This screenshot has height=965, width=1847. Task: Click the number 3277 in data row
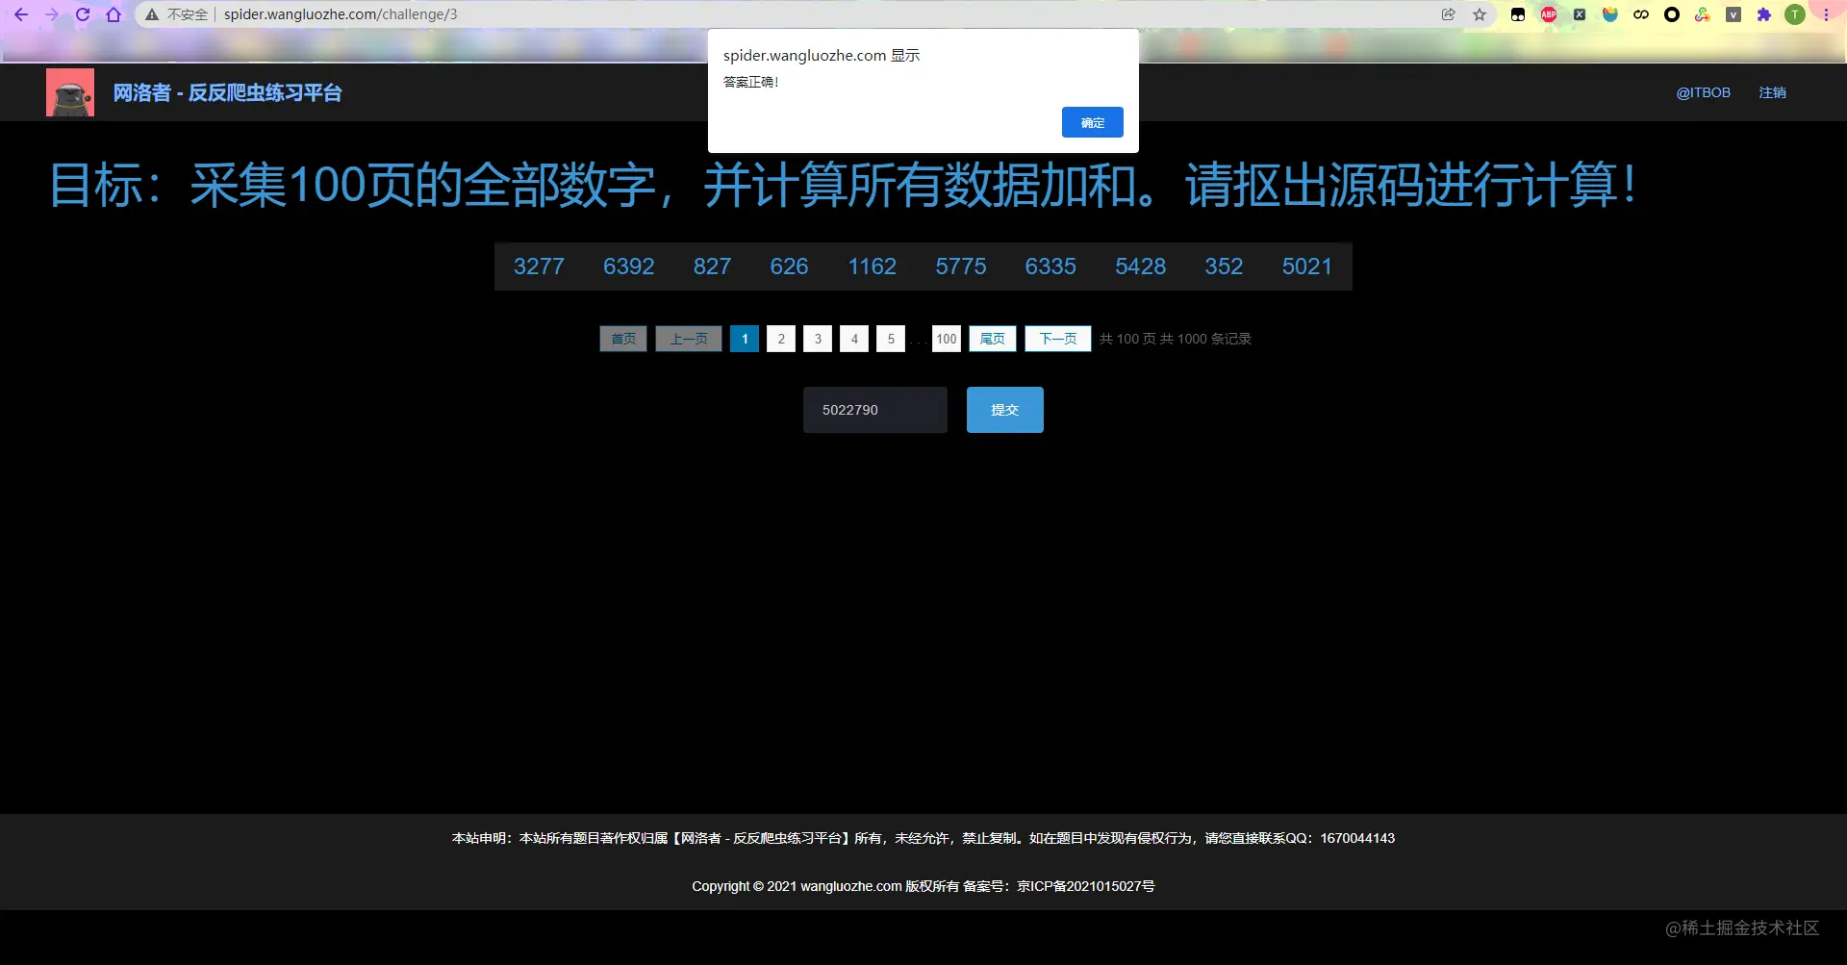539,267
